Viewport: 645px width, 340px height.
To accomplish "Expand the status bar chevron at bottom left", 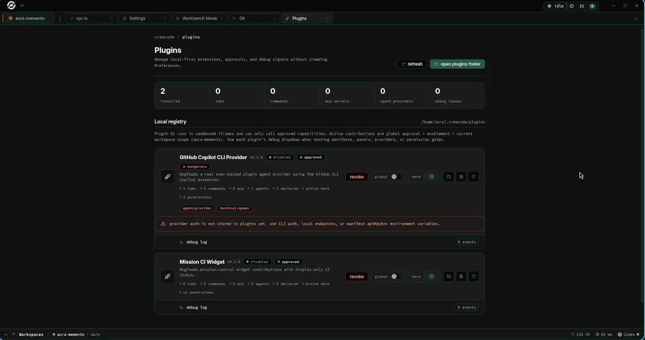I will (6, 335).
